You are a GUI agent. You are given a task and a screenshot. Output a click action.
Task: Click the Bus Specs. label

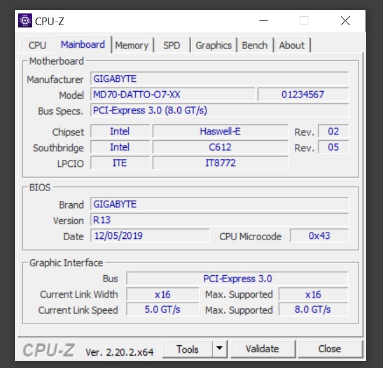[x=61, y=111]
